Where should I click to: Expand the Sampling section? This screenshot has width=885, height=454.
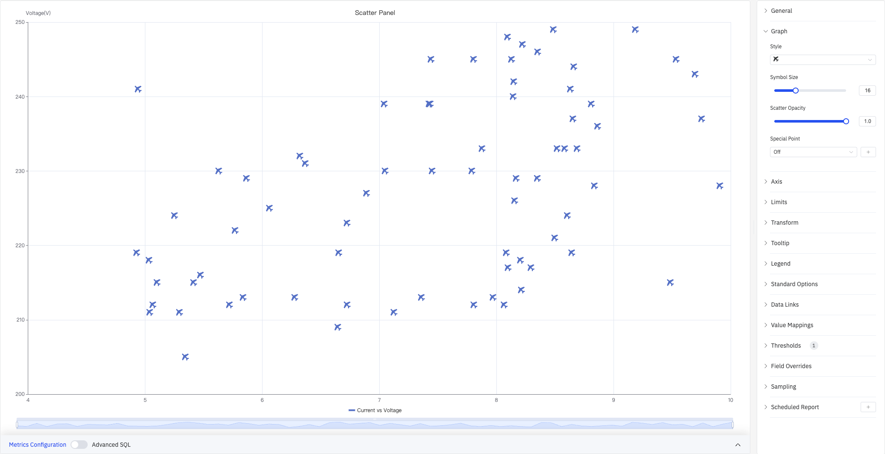pos(783,387)
